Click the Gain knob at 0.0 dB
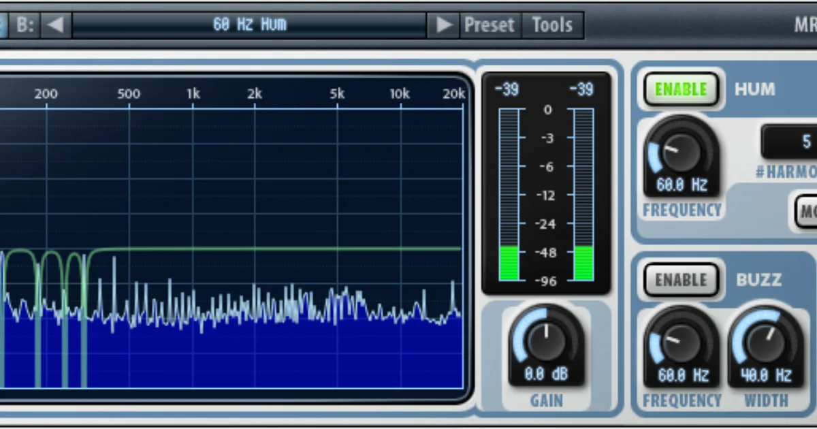This screenshot has height=429, width=817. pos(546,339)
